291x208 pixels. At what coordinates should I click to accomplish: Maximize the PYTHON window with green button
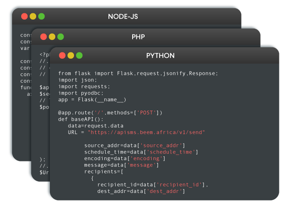click(79, 55)
